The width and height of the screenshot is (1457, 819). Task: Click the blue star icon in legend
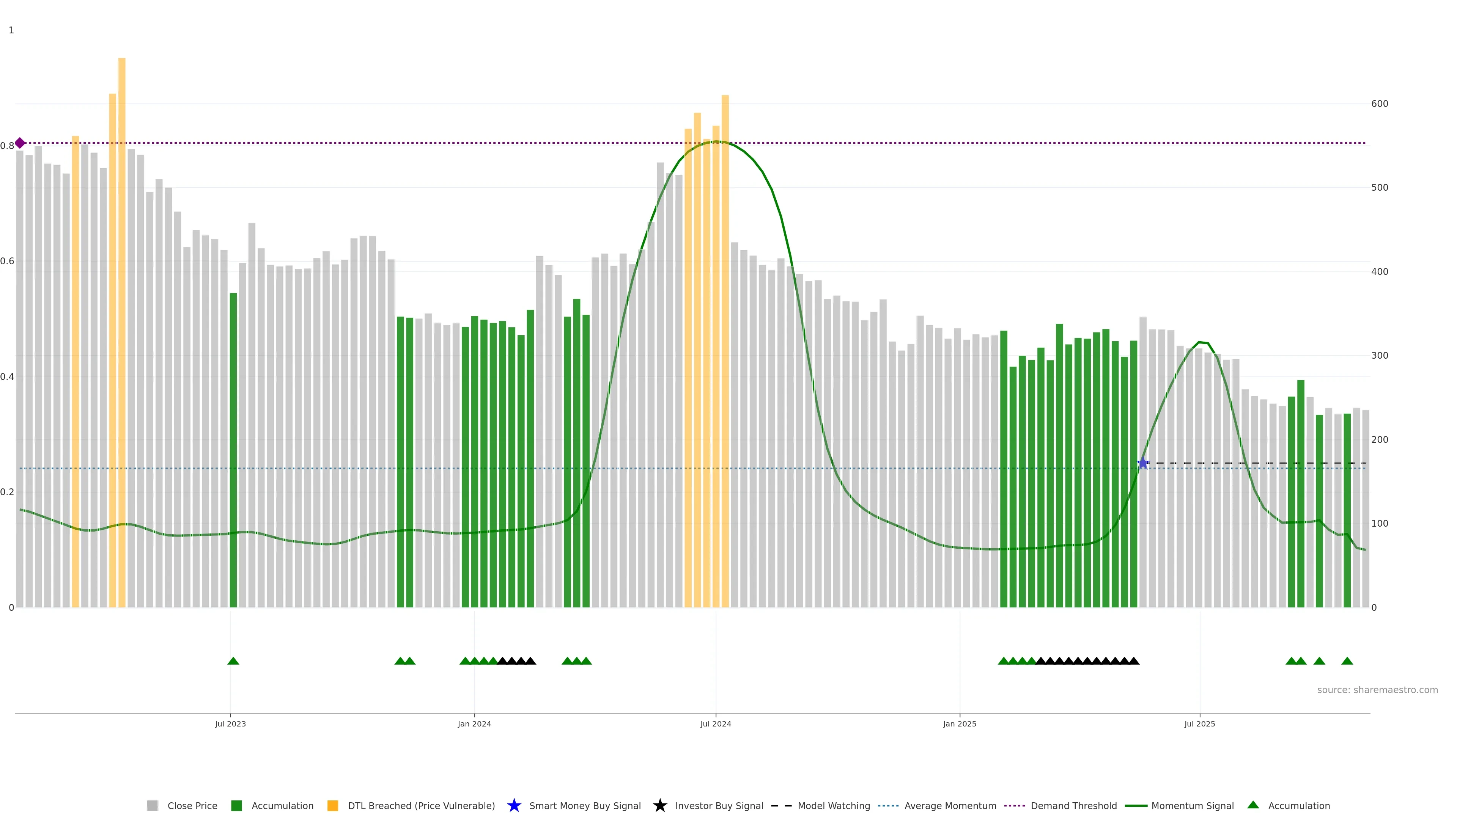tap(514, 805)
